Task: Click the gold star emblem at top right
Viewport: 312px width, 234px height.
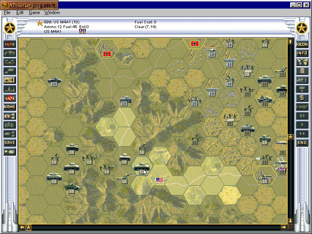Action: pyautogui.click(x=302, y=28)
